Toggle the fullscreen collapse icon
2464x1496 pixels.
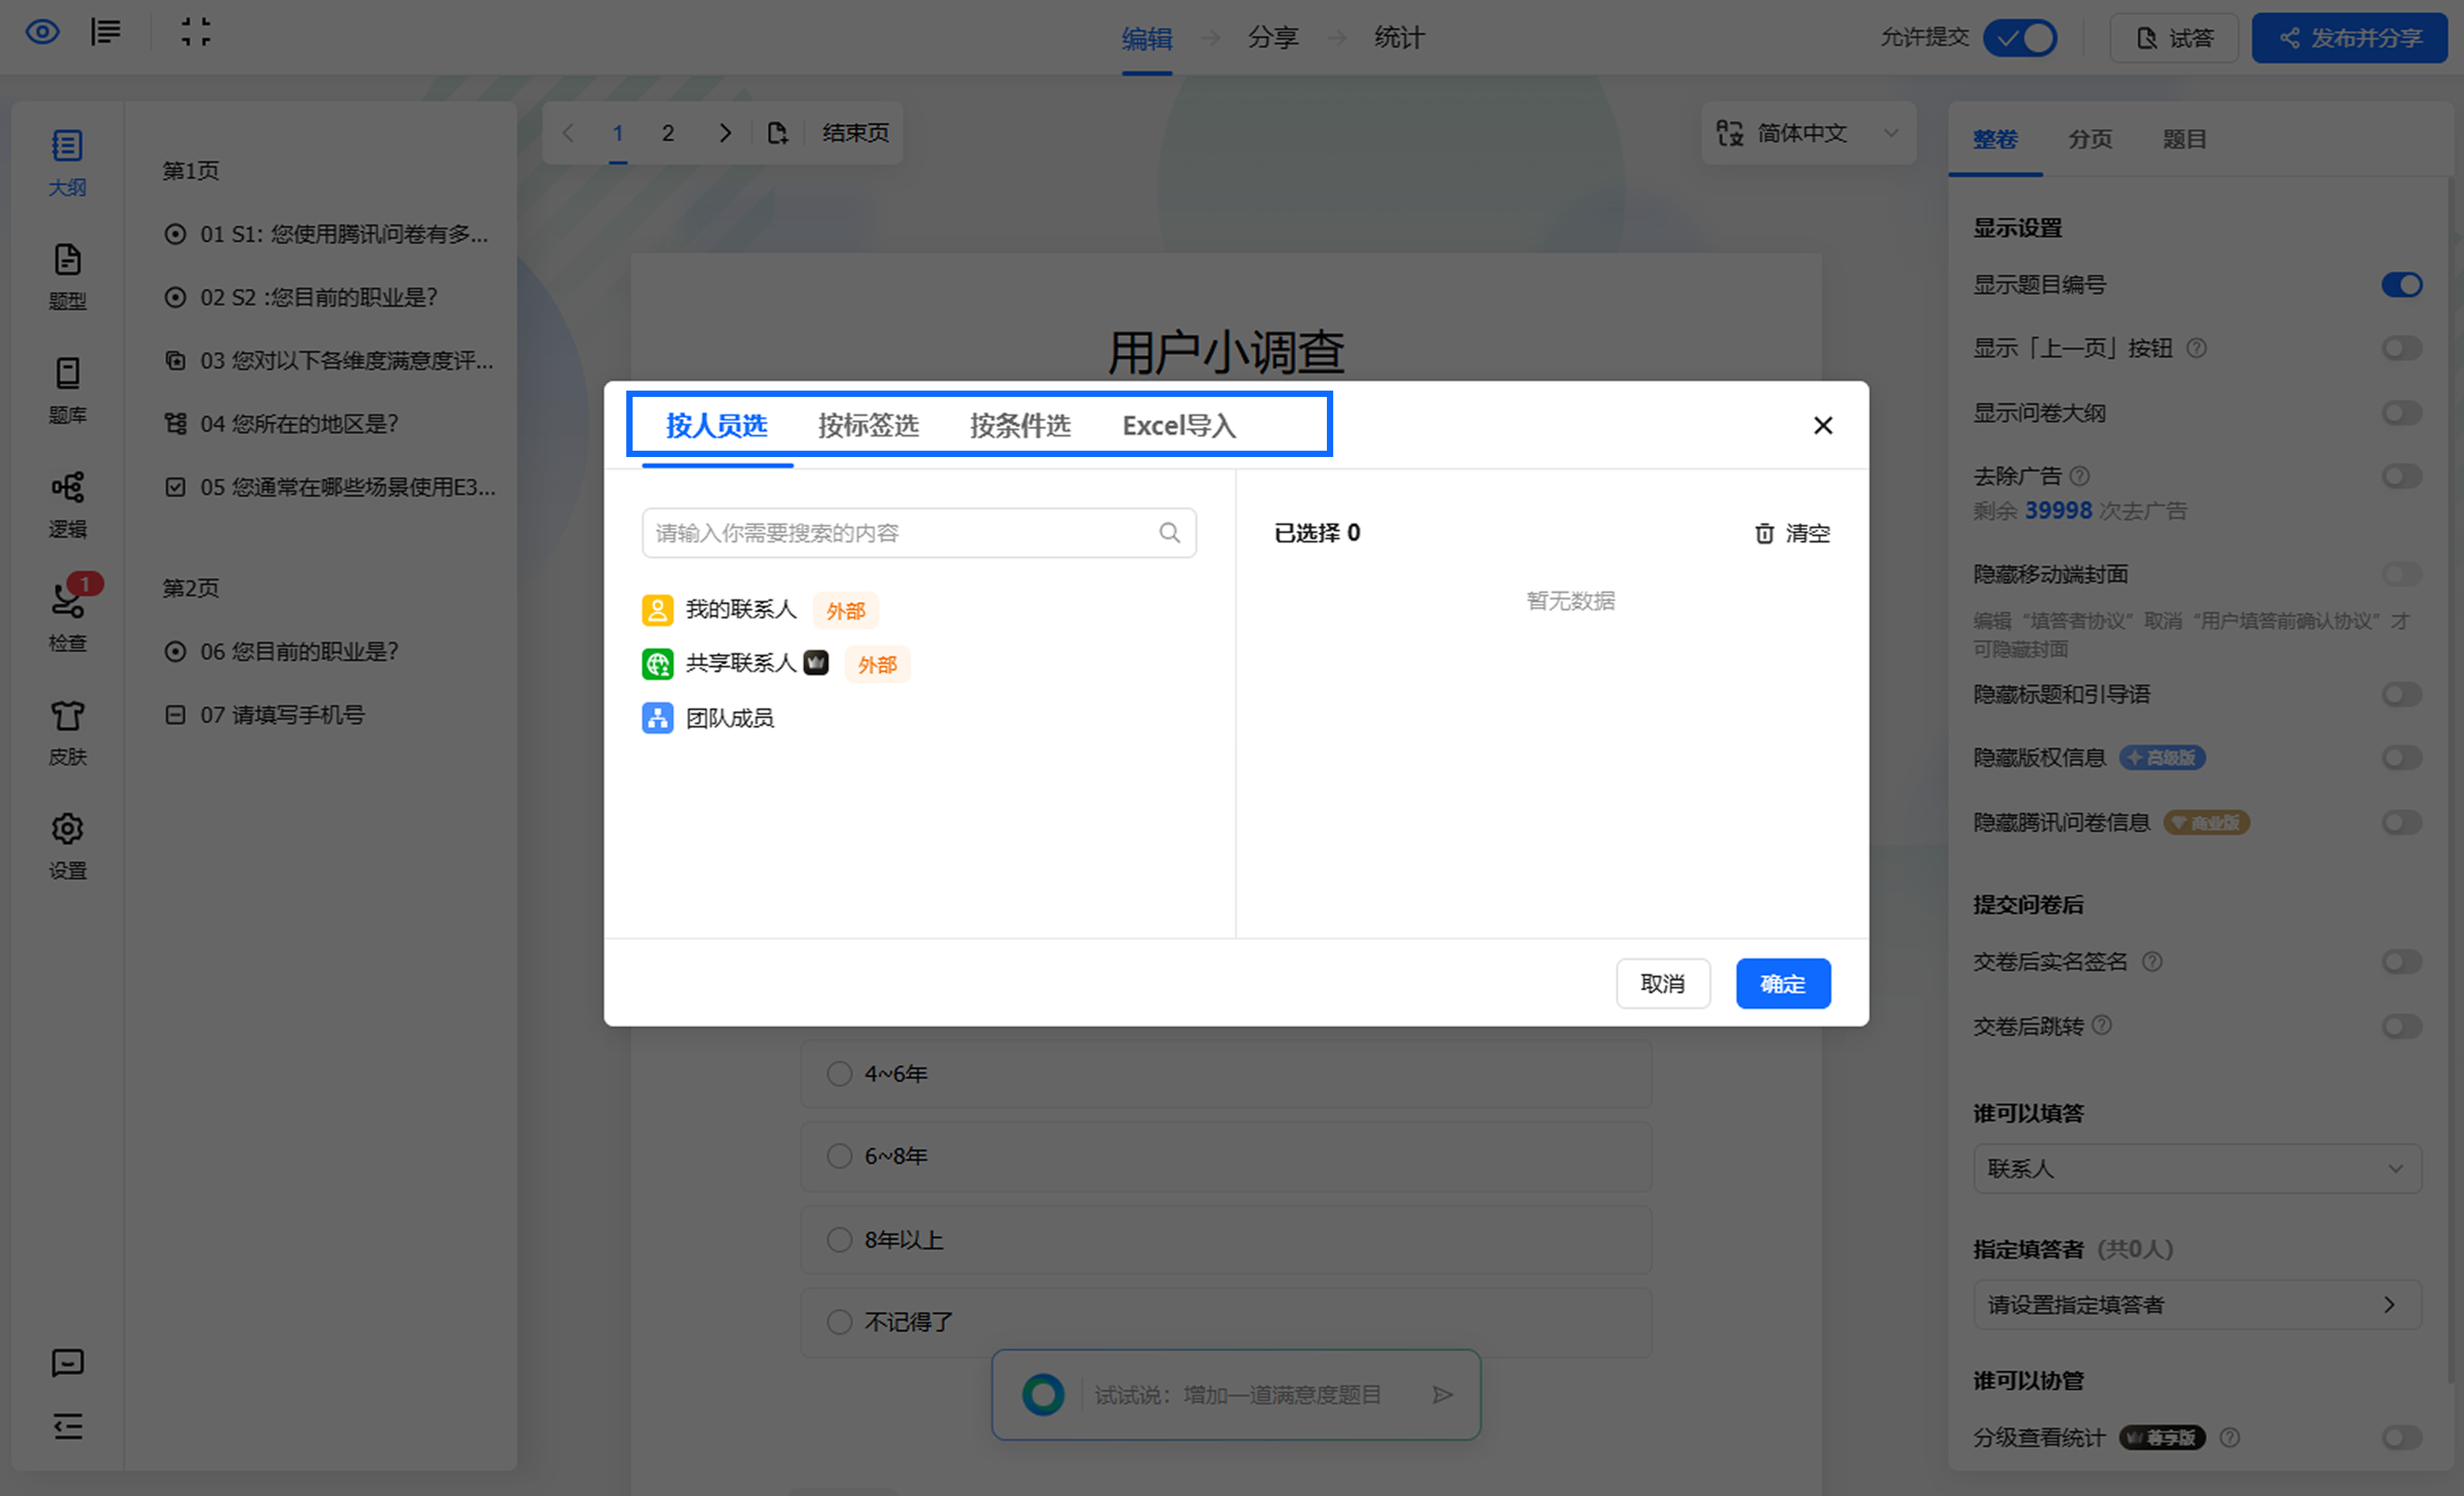click(x=196, y=33)
